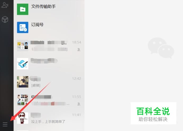
Task: Click the 百科全说 watermark logo
Action: pos(153,113)
